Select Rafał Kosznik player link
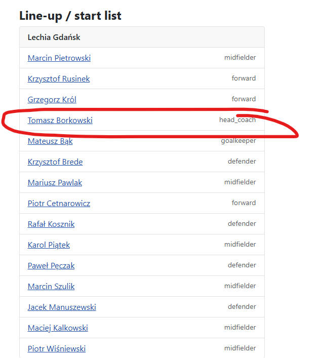Screen dimensions: 327x358 point(51,224)
